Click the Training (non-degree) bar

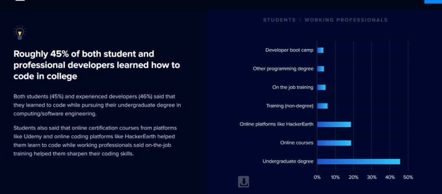tap(322, 106)
